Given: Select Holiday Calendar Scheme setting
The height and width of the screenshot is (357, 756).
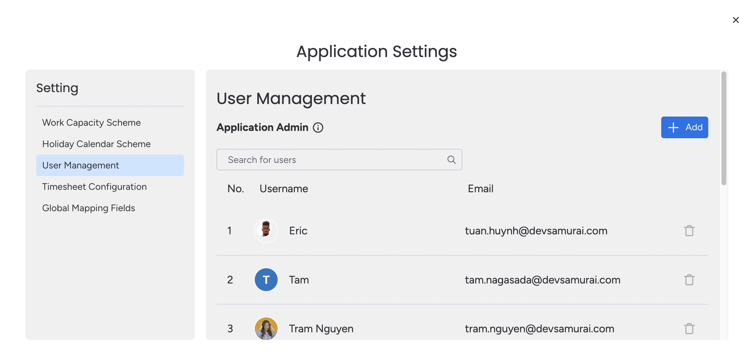Looking at the screenshot, I should (x=96, y=144).
